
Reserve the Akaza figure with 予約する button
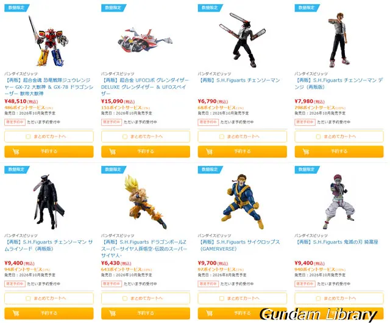[x=339, y=313]
